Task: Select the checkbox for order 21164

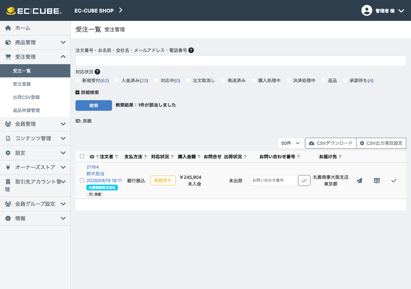Action: (x=82, y=180)
